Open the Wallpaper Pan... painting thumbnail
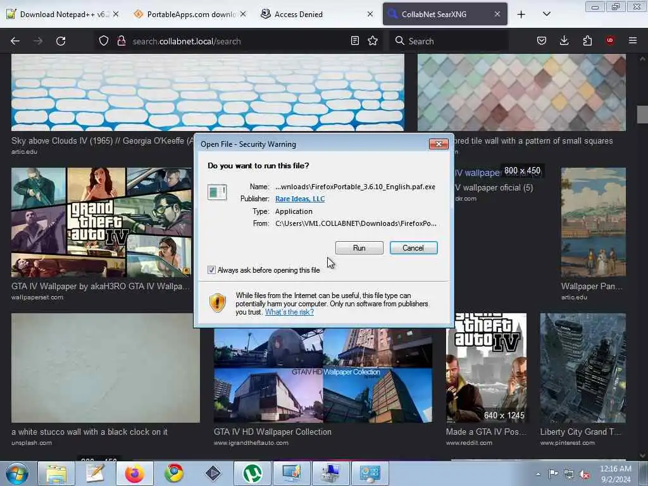The height and width of the screenshot is (486, 648). click(x=594, y=222)
